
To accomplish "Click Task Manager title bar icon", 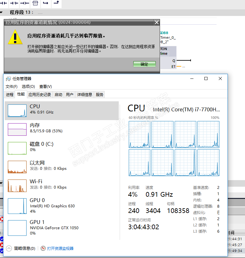I will (8, 79).
